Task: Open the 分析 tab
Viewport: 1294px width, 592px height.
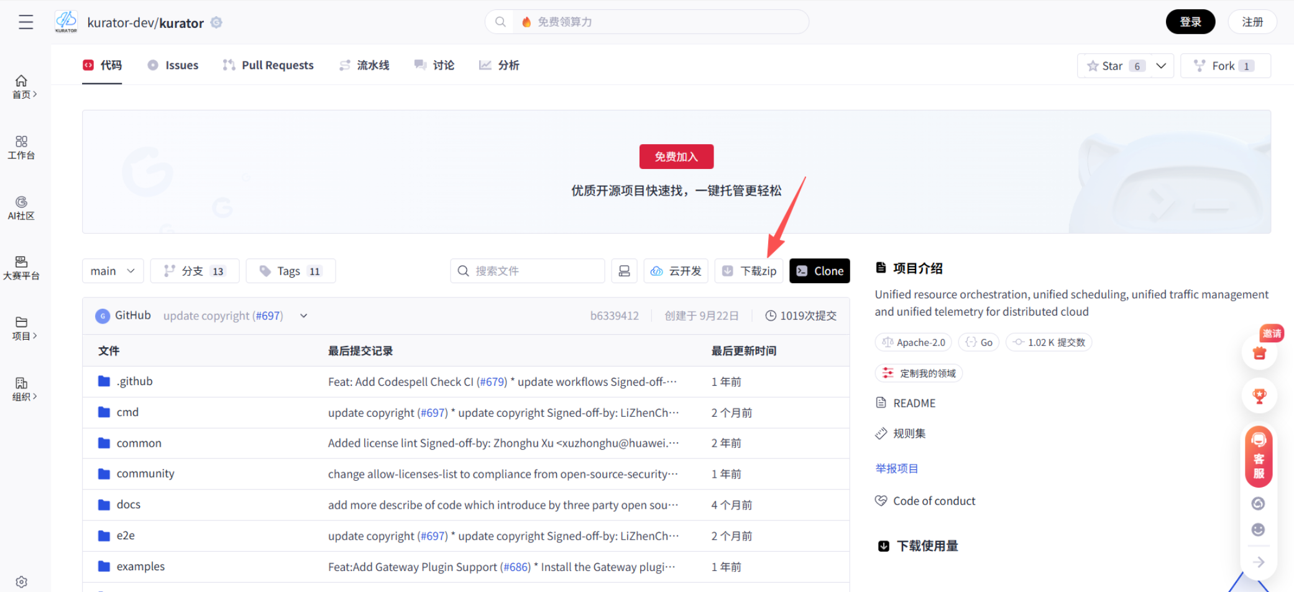Action: click(x=499, y=65)
